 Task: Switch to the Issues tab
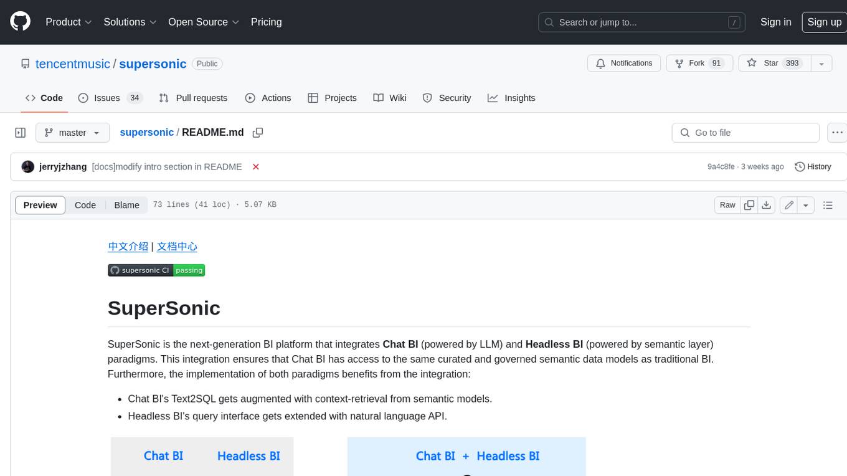(110, 98)
